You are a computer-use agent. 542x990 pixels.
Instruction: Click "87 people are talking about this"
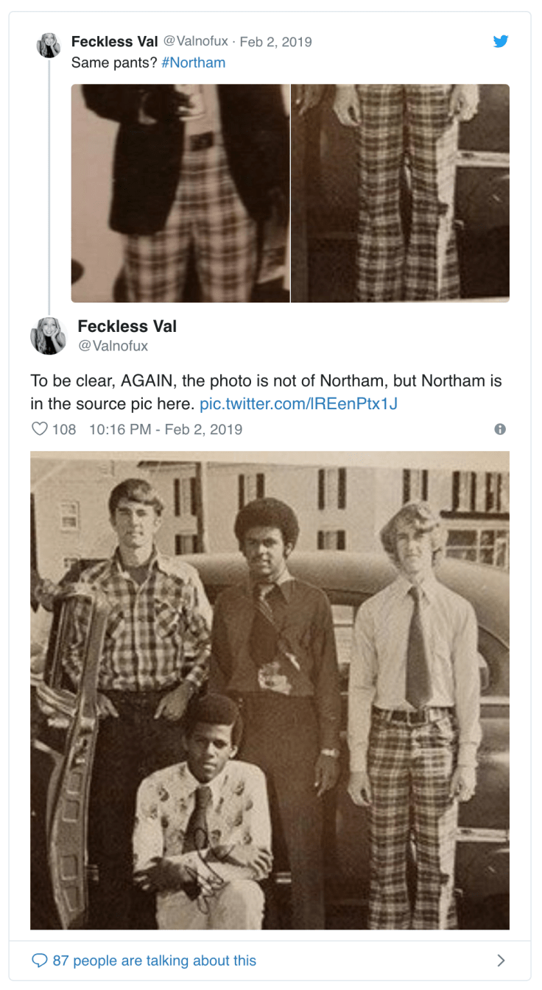click(x=154, y=961)
